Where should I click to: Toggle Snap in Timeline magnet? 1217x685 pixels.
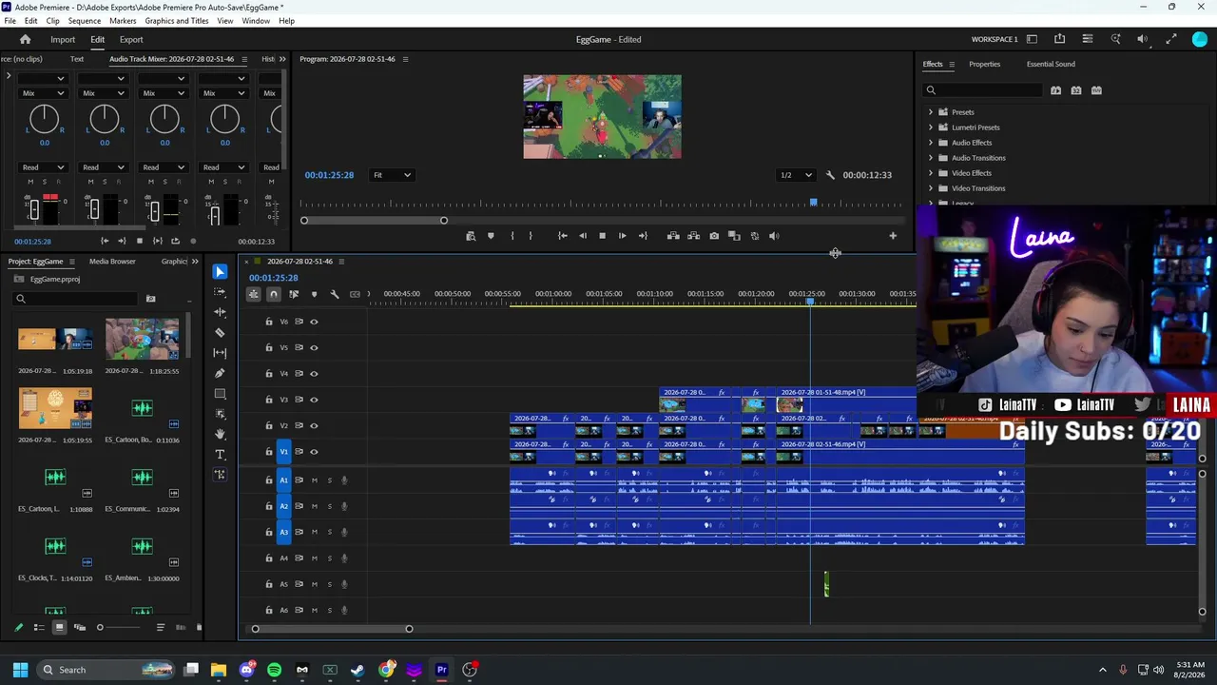pos(274,294)
